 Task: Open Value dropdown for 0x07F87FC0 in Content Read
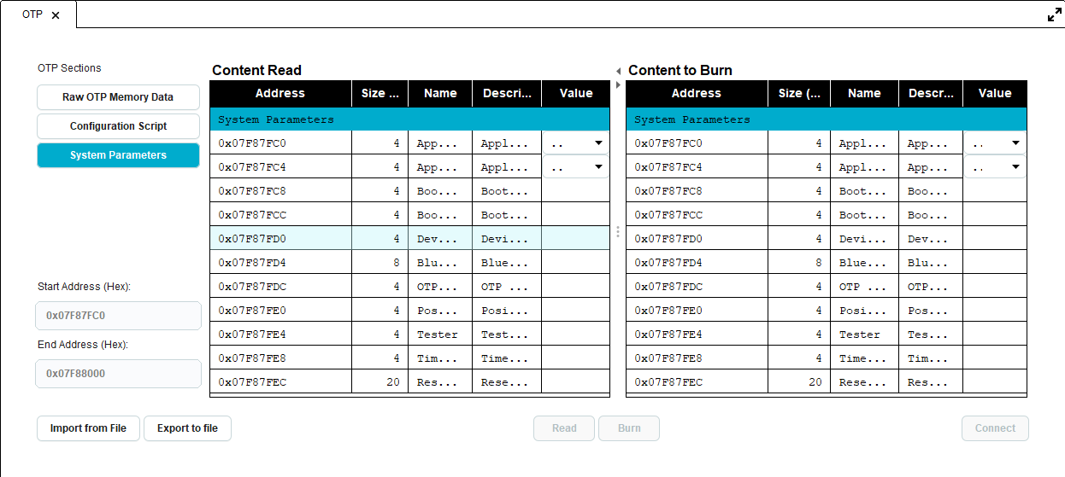[x=575, y=143]
